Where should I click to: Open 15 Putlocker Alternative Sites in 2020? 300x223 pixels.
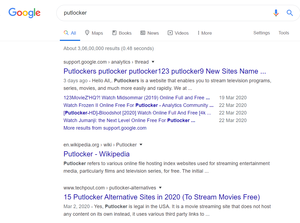click(x=162, y=197)
